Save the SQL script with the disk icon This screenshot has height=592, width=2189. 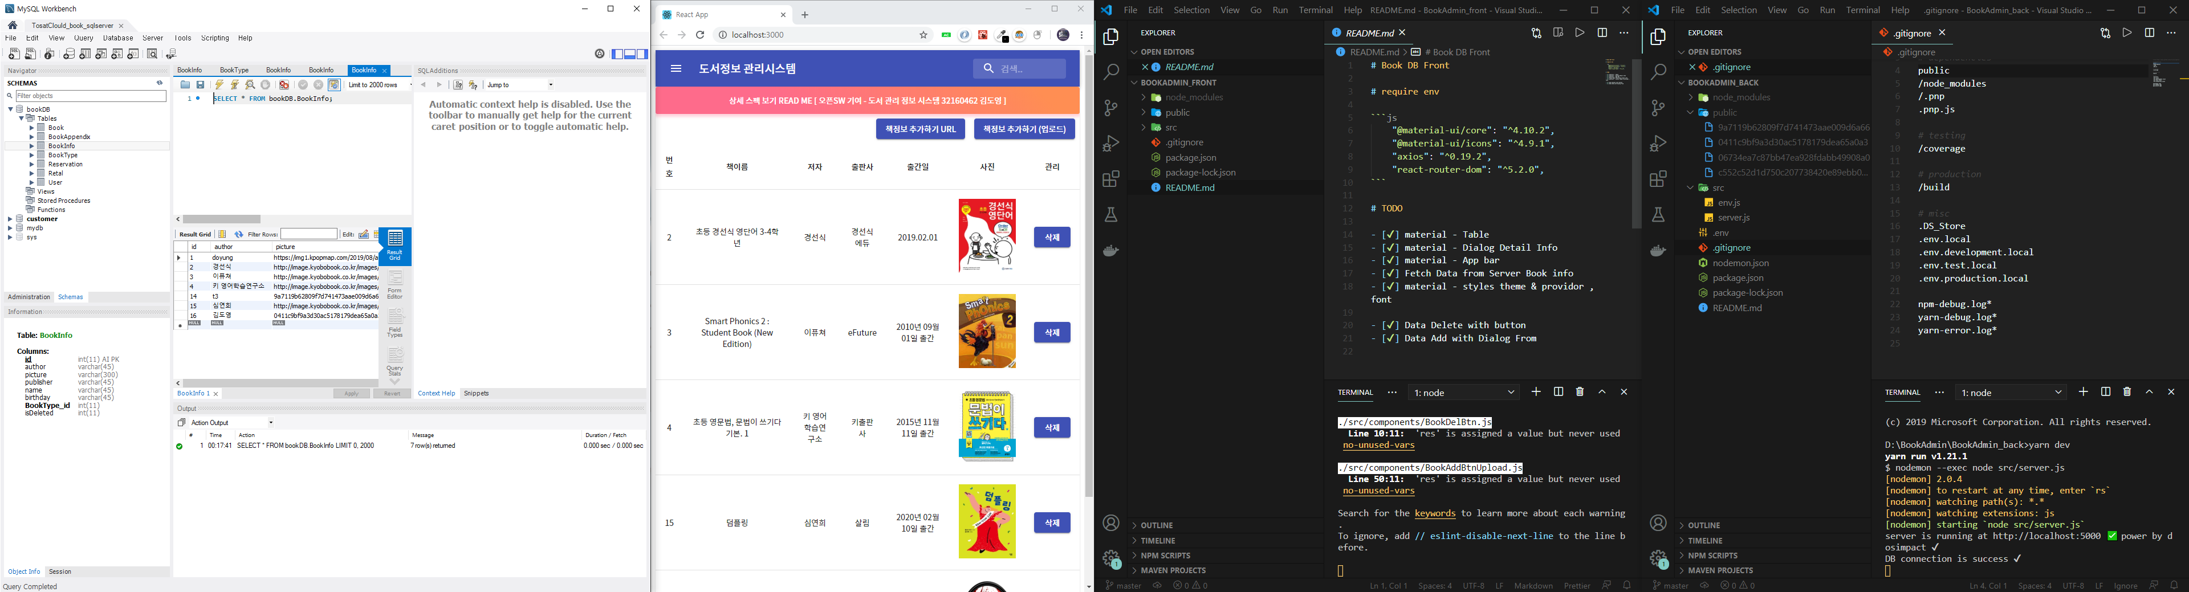pos(201,85)
